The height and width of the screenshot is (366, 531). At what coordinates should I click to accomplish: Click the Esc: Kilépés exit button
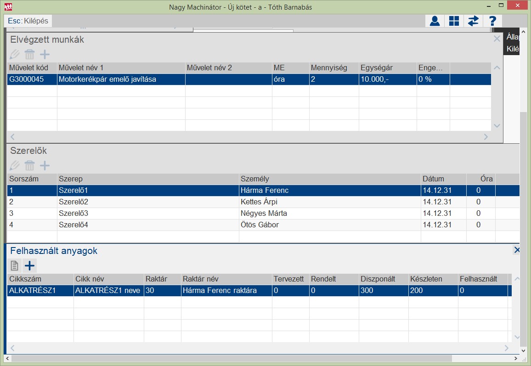point(28,21)
